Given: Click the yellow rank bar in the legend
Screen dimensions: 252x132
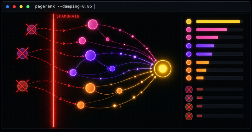Looking at the screenshot, I should [x=218, y=21].
